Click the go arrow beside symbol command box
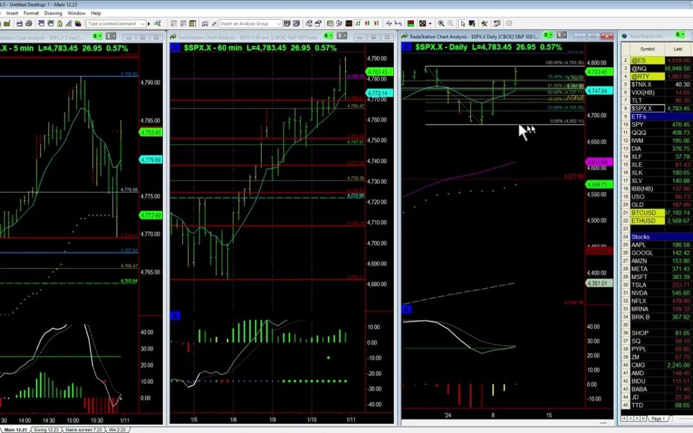Image resolution: width=693 pixels, height=433 pixels. tap(148, 24)
